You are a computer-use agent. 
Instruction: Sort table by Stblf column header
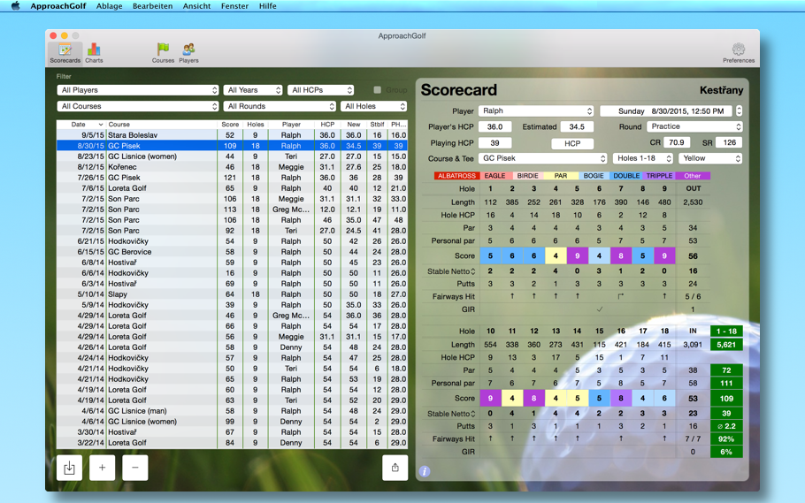click(x=378, y=125)
